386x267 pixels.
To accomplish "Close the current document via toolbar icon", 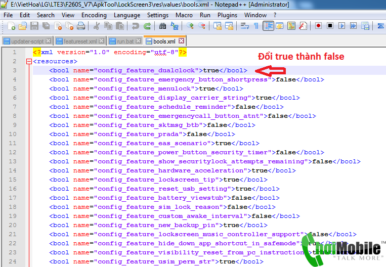I will 58,26.
